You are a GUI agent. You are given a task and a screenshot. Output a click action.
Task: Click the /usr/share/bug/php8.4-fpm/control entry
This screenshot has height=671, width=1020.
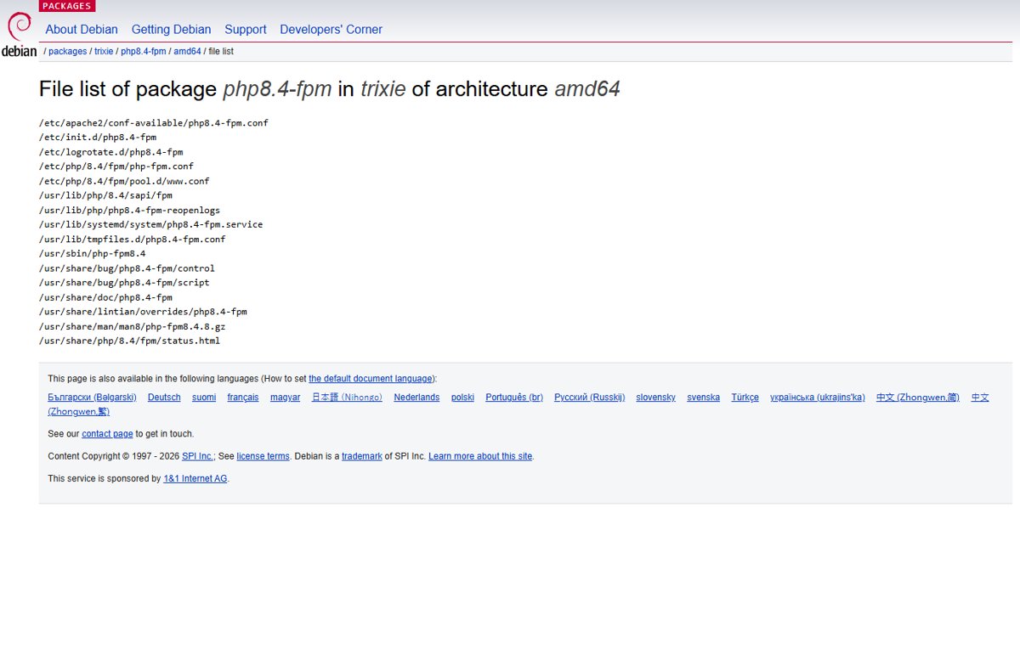tap(127, 268)
